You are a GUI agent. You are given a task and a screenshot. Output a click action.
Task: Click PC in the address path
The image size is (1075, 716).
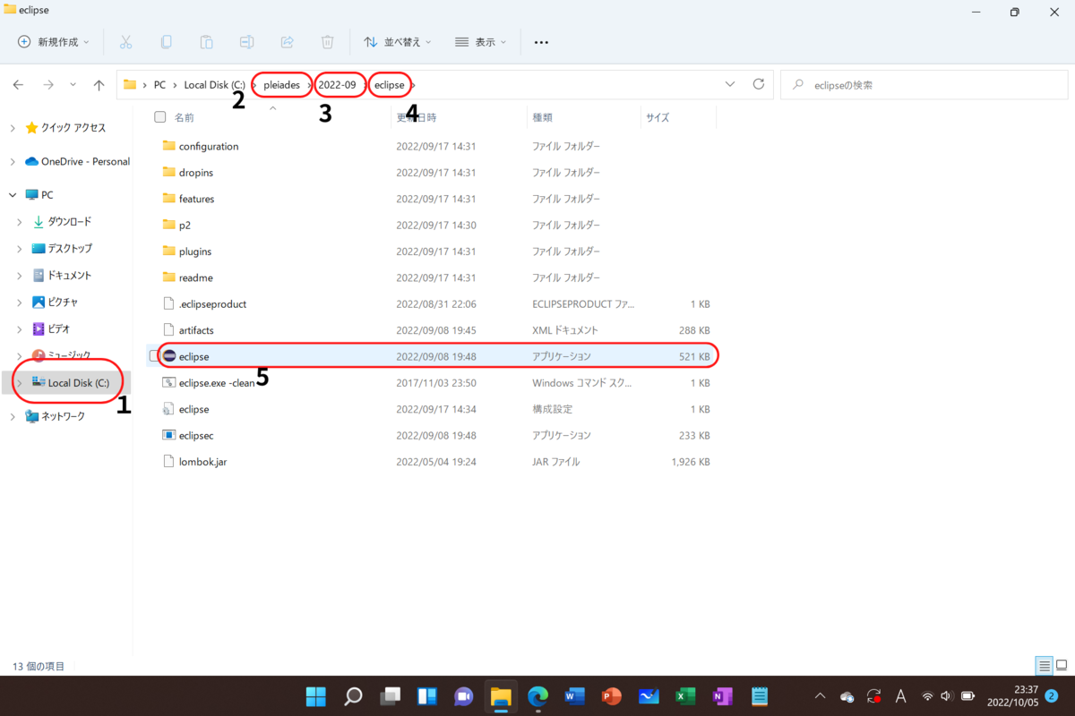click(160, 85)
